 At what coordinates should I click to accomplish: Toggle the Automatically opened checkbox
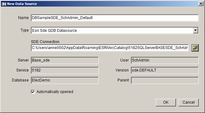(x=33, y=92)
